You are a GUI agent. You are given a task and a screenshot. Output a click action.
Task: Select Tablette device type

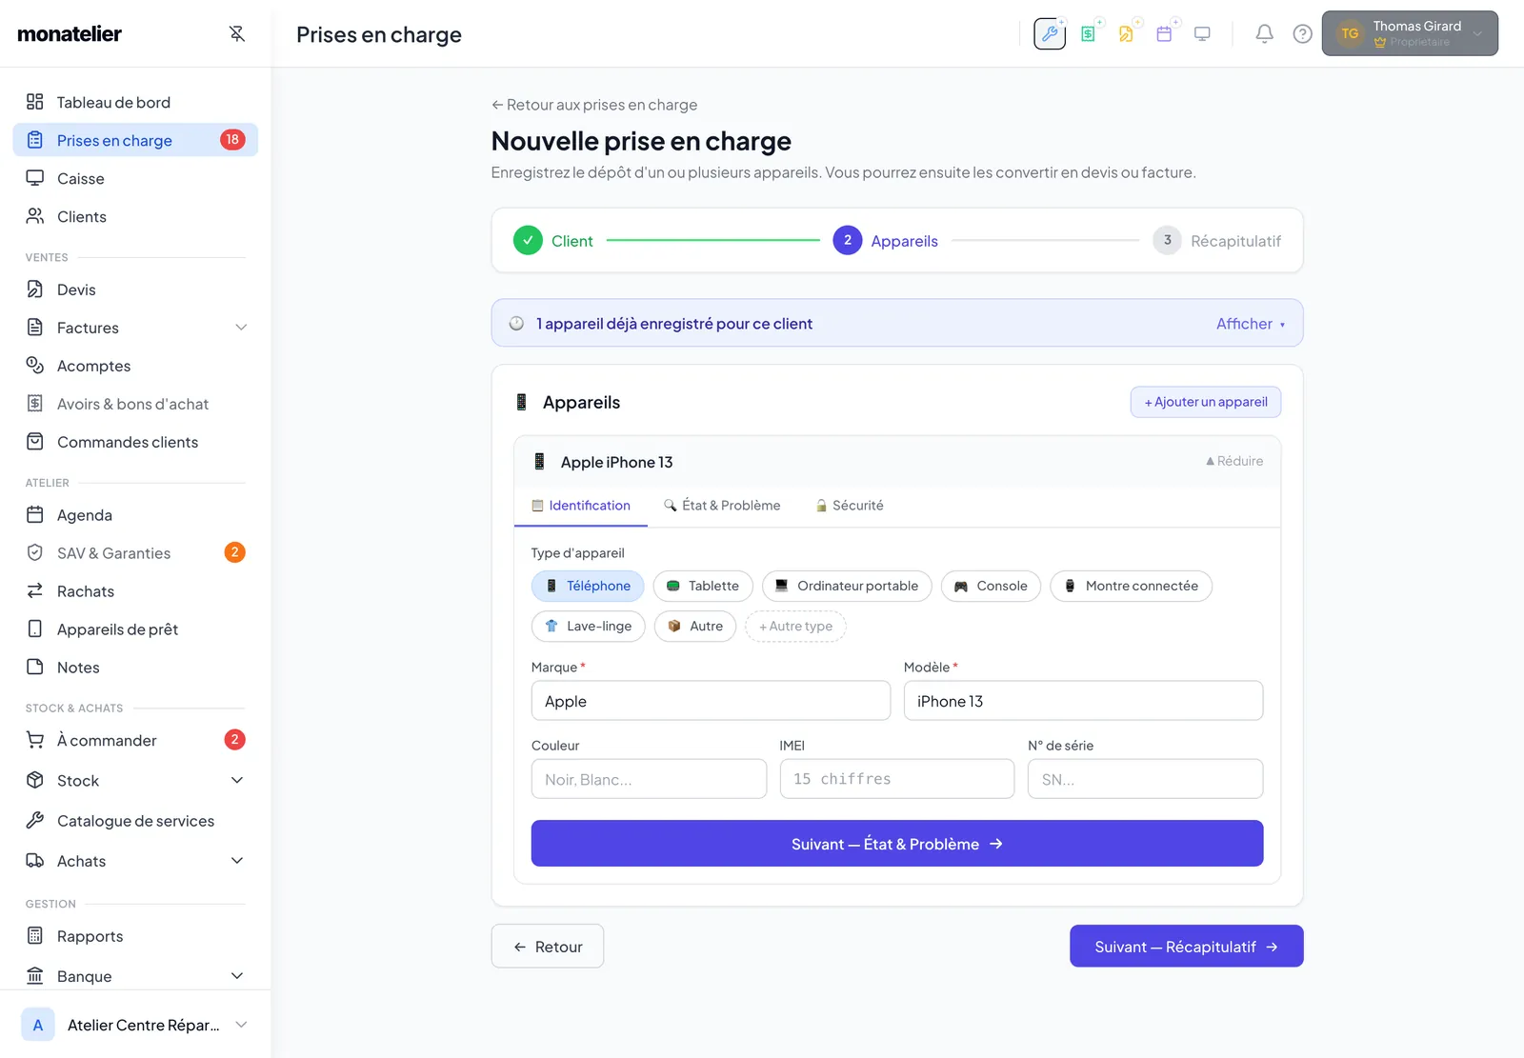tap(703, 586)
